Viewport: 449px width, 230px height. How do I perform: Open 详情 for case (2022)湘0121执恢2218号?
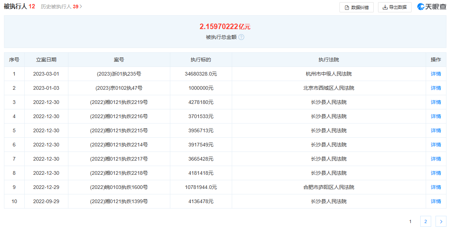click(436, 173)
